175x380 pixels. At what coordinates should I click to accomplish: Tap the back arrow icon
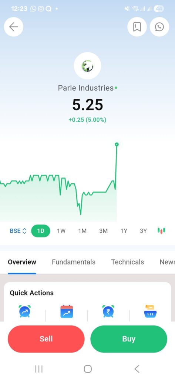click(14, 27)
